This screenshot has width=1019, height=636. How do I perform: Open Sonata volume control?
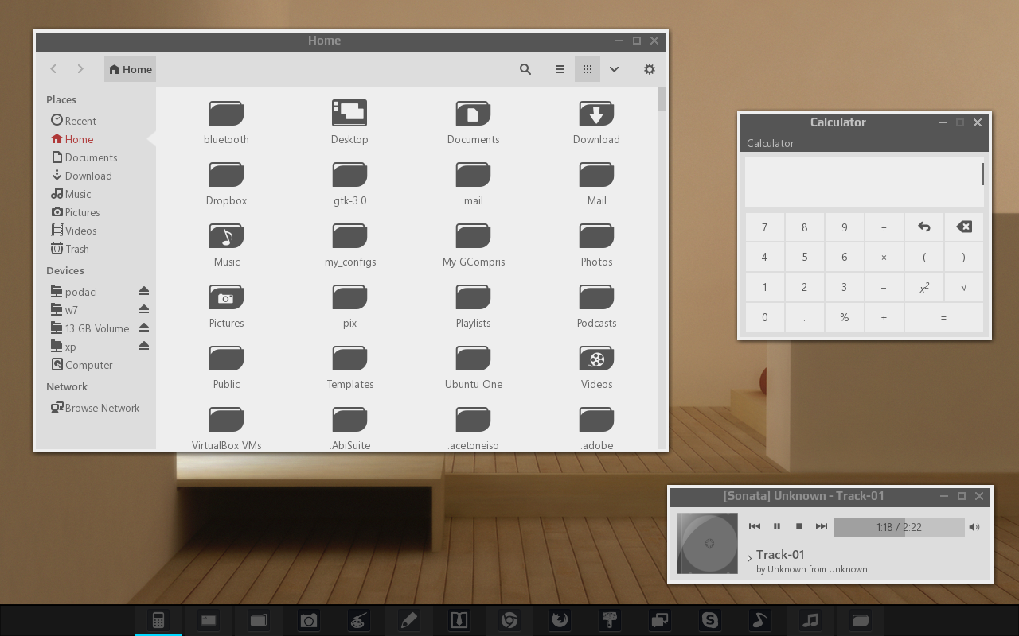(x=974, y=526)
